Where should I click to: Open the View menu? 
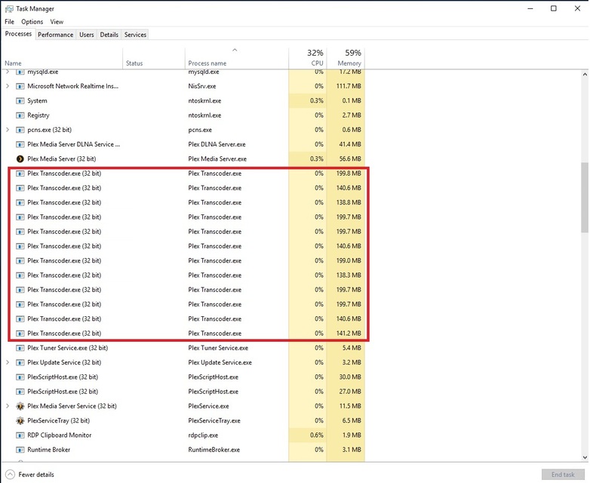pos(57,22)
